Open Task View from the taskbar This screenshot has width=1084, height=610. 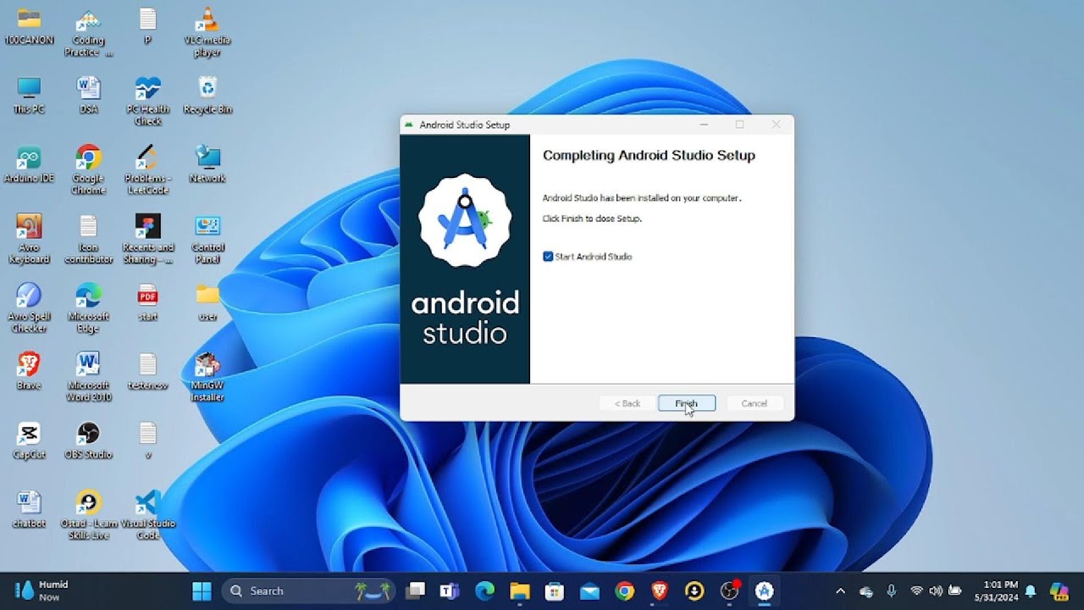pos(415,591)
